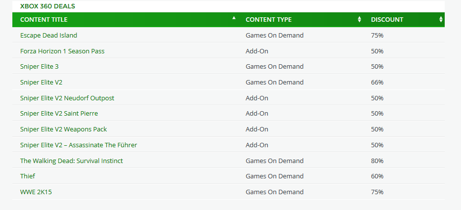Click the Content Title sort arrow icon

click(x=234, y=18)
